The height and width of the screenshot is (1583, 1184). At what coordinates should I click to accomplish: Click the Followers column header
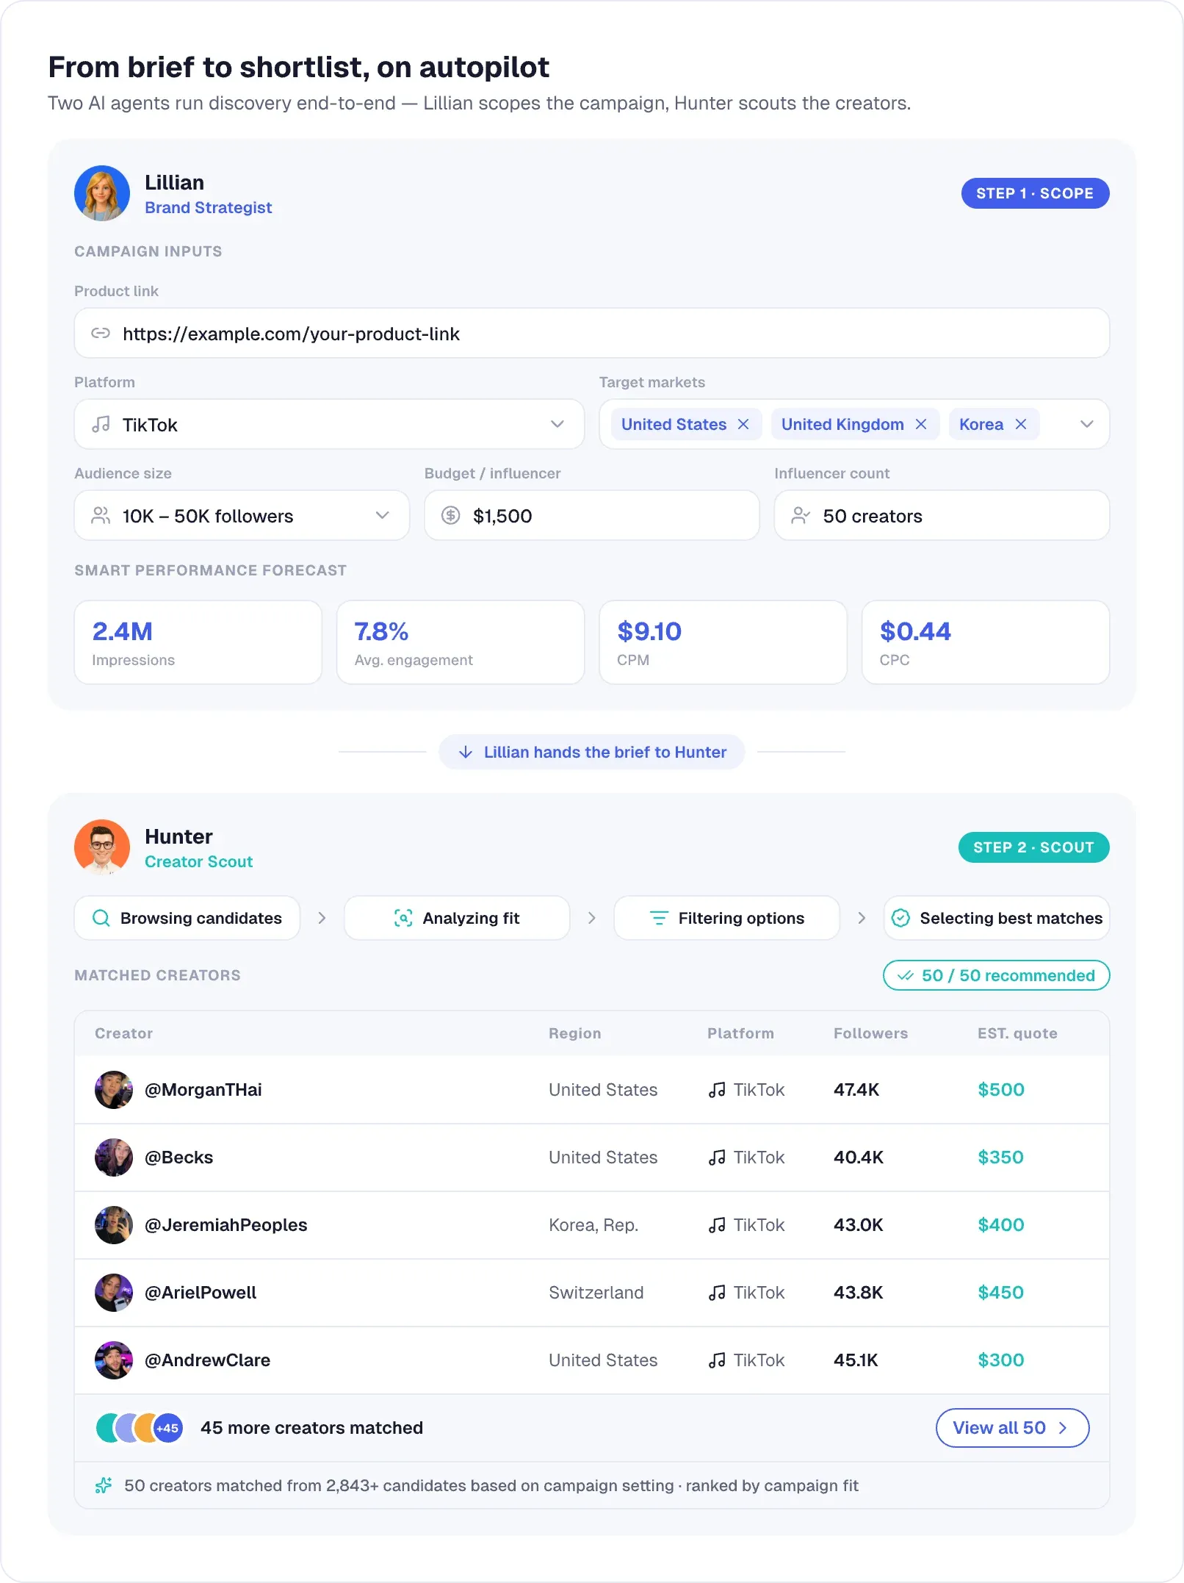[870, 1033]
